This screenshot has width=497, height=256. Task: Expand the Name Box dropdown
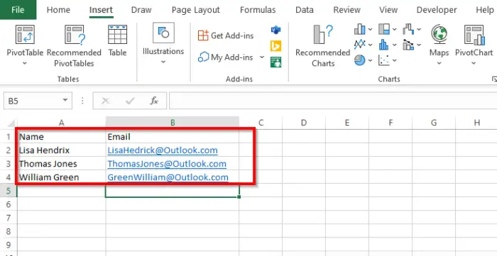click(x=65, y=100)
